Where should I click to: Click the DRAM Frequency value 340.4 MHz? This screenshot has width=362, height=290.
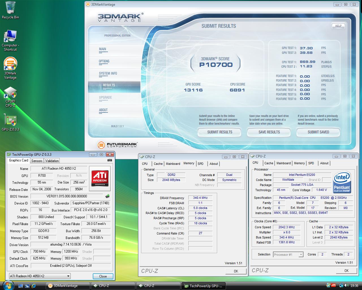[x=200, y=198]
